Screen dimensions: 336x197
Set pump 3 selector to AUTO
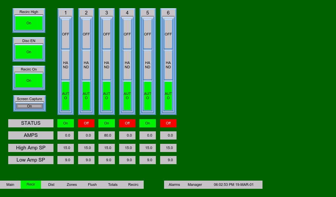pos(107,96)
